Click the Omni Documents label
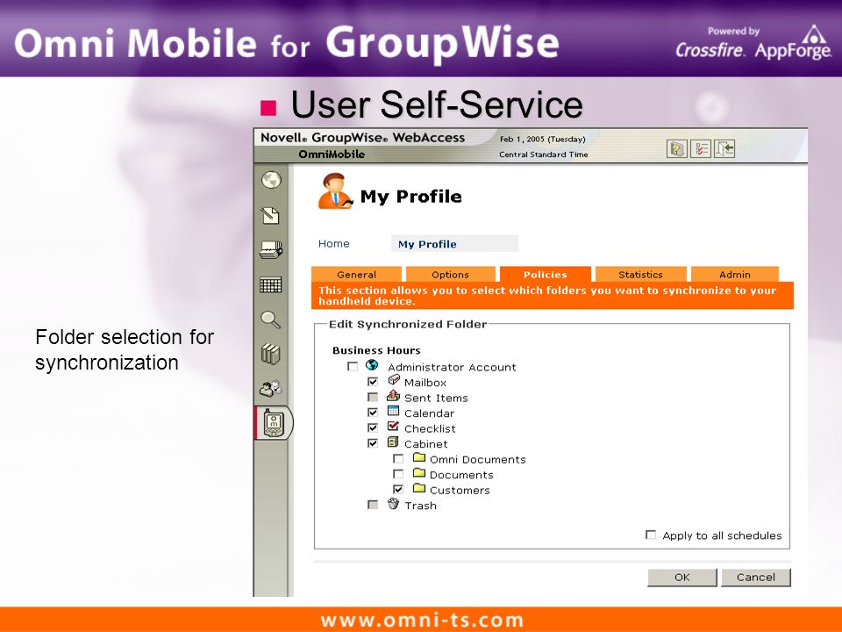Screen dimensions: 842x632 pos(477,459)
